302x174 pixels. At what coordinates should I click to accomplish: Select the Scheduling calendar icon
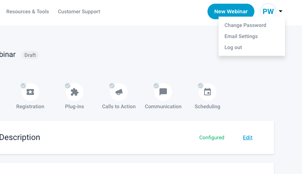click(x=207, y=92)
